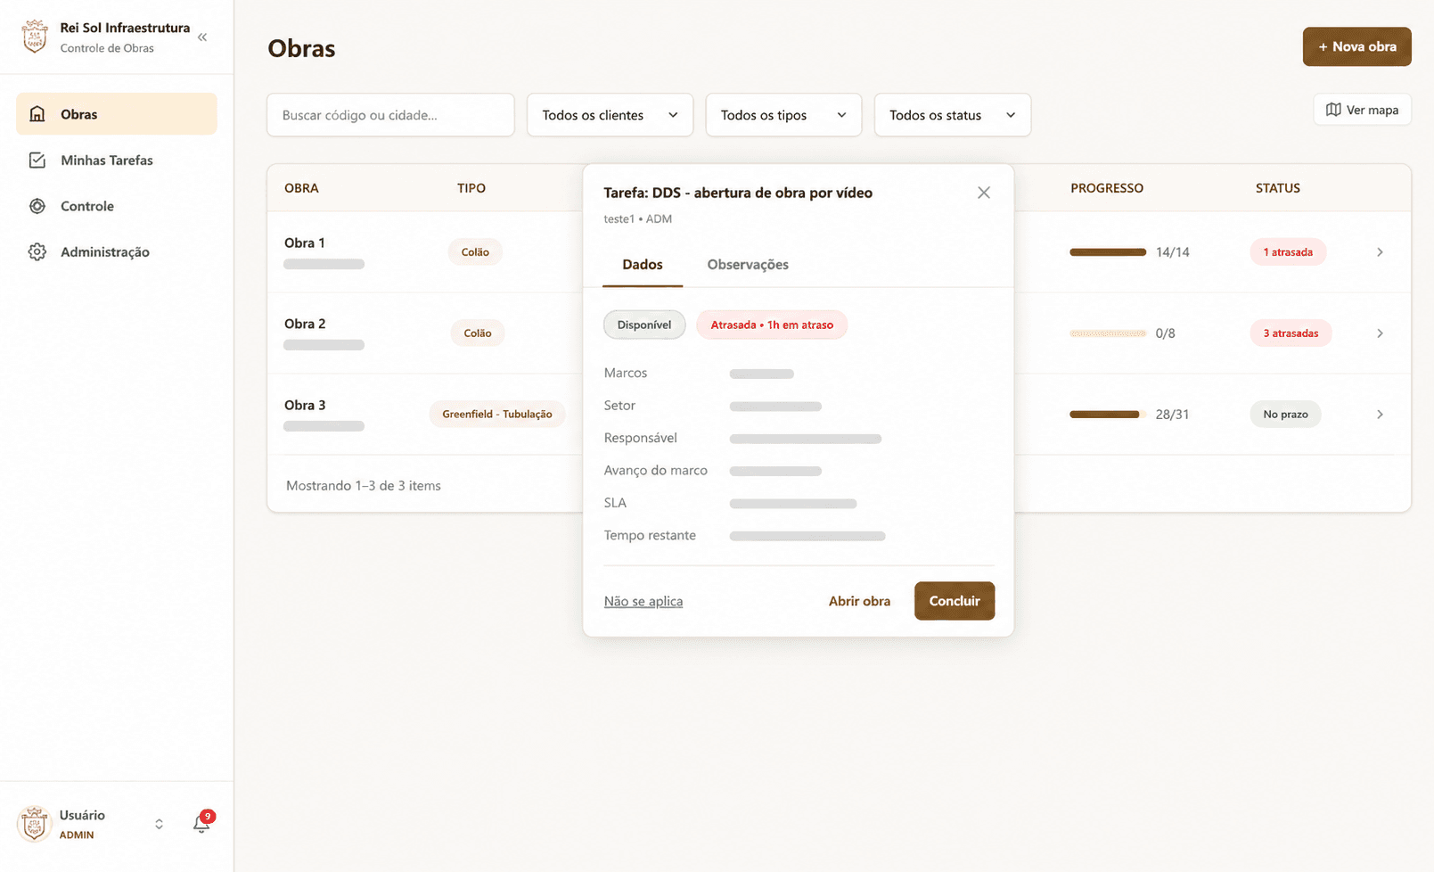Click the Administração gear icon

pyautogui.click(x=37, y=252)
